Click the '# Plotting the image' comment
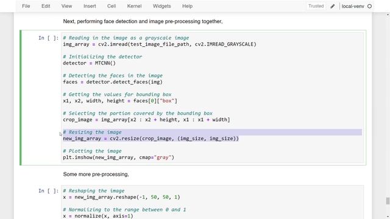This screenshot has width=390, height=219. click(92, 151)
